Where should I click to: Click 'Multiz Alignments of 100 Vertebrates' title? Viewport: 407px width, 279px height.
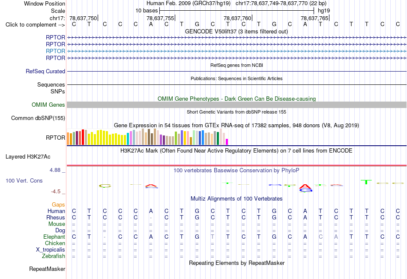(x=236, y=199)
